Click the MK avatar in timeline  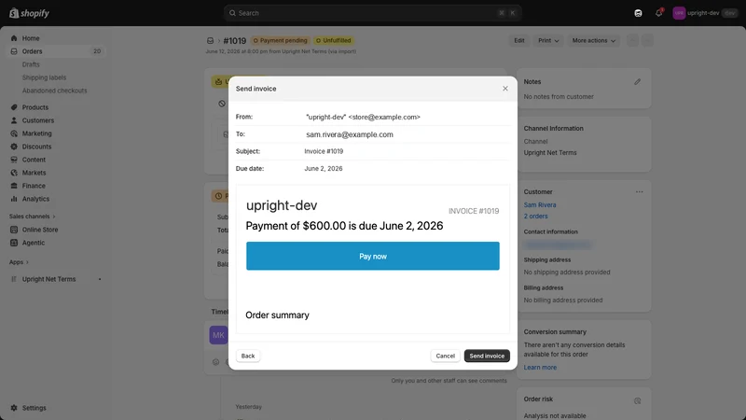[218, 335]
